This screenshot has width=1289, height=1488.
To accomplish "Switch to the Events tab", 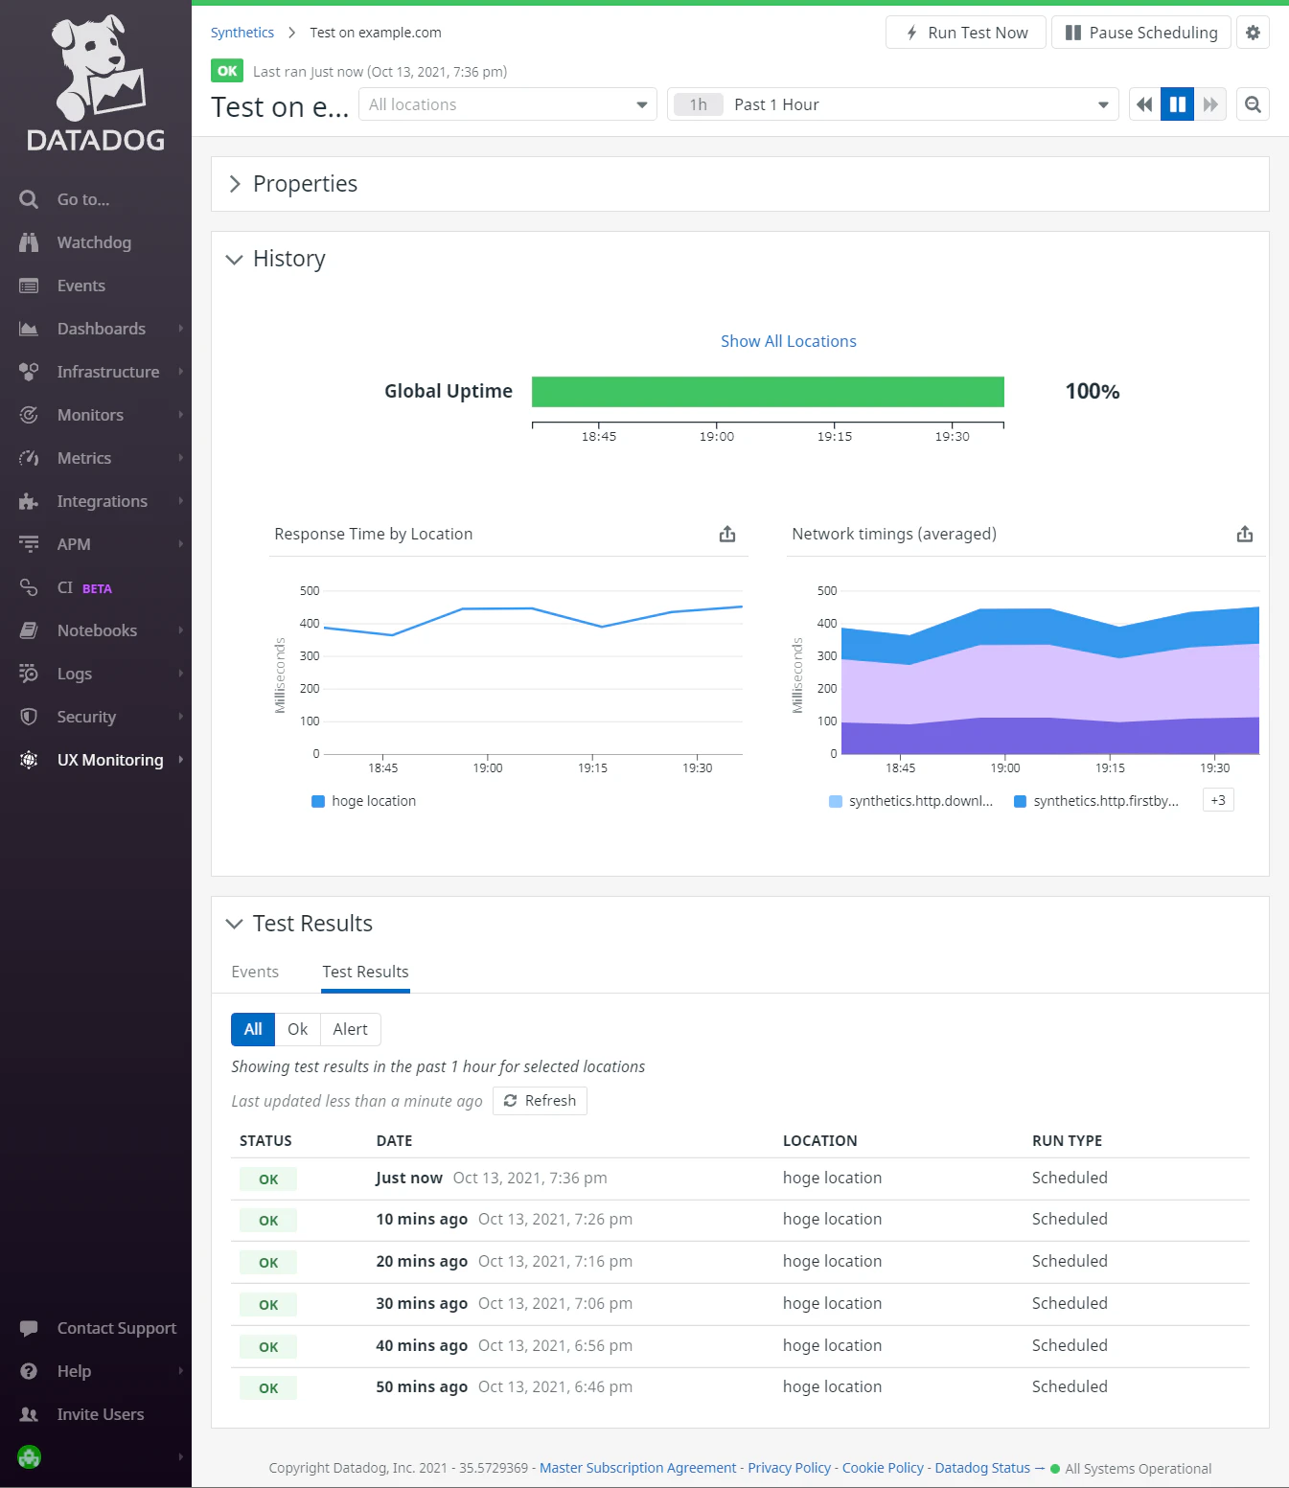I will tap(255, 972).
